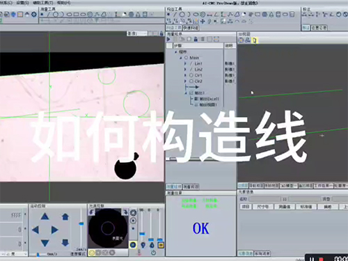
Task: Toggle the yellow ring light segment button
Action: click(92, 253)
